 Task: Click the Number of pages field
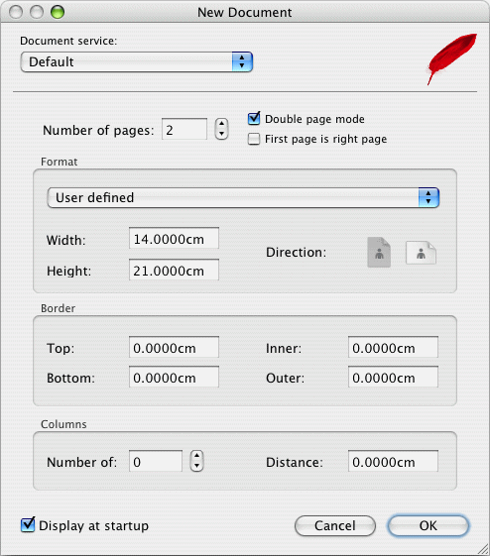click(x=184, y=129)
